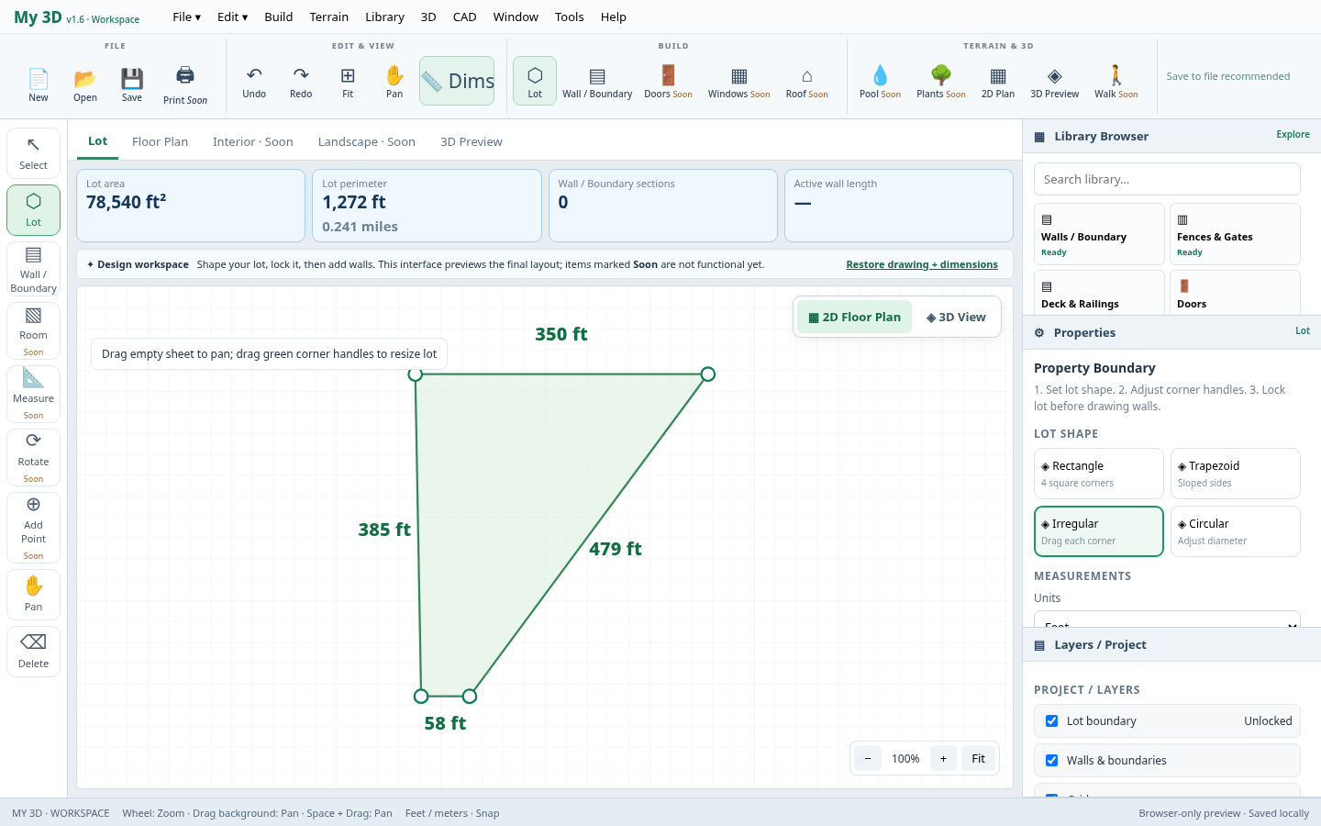Open the File dropdown menu

(186, 17)
